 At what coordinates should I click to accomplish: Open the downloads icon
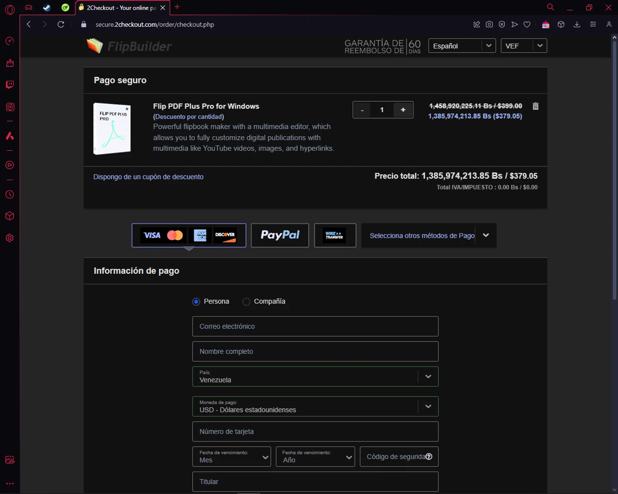(x=577, y=24)
